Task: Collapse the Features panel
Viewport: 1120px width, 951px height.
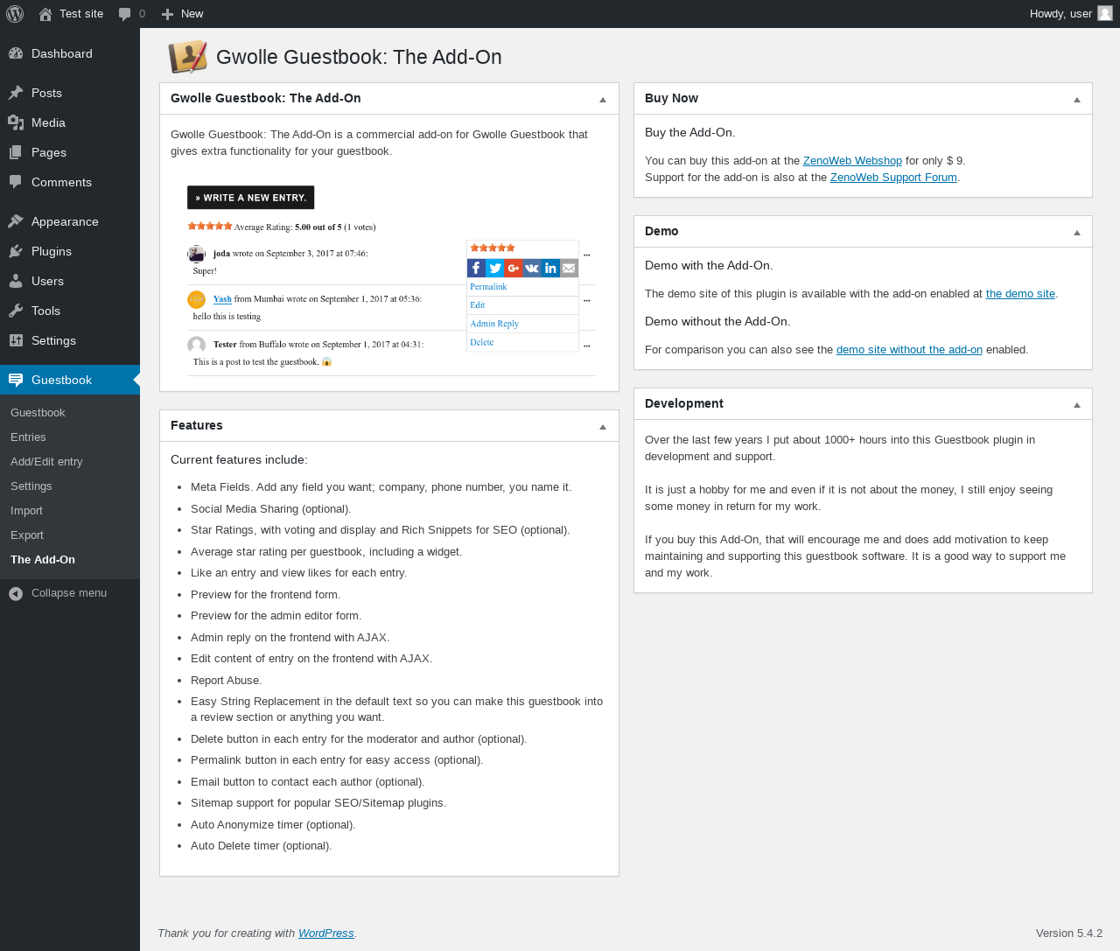Action: [603, 427]
